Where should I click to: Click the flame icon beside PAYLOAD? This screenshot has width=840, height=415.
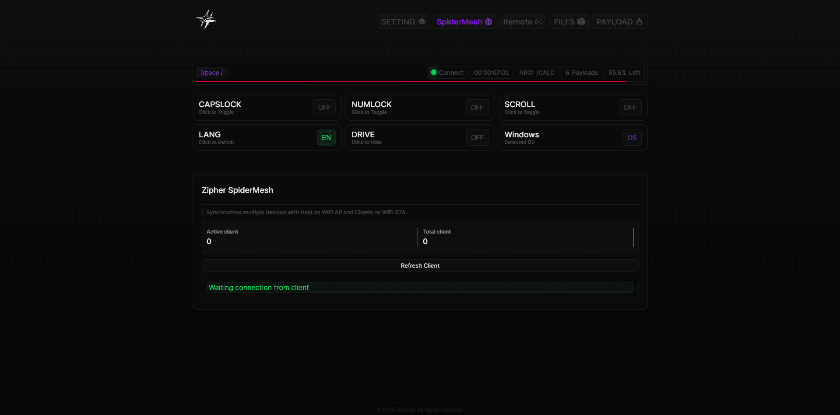pos(640,21)
